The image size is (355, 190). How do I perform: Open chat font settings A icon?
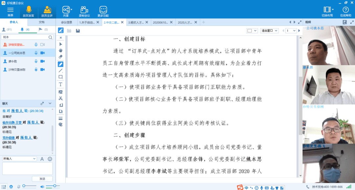(42, 159)
